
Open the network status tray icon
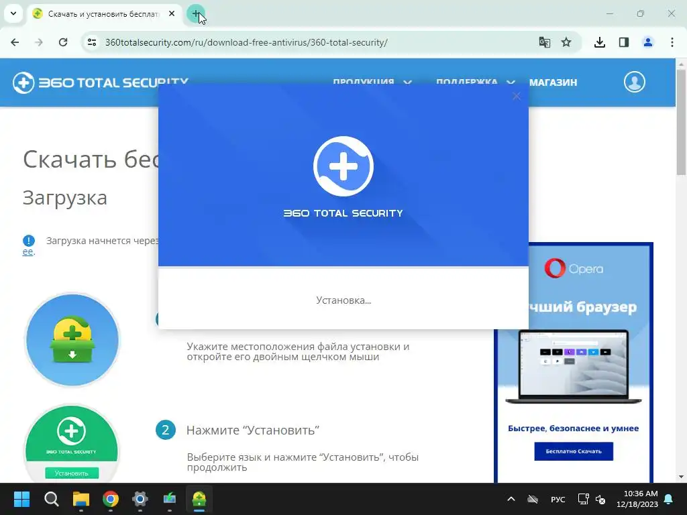click(x=583, y=499)
